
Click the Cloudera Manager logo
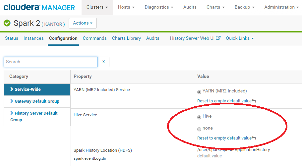[39, 7]
